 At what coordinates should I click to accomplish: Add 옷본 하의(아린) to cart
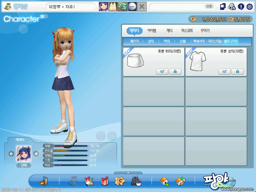click(162, 71)
